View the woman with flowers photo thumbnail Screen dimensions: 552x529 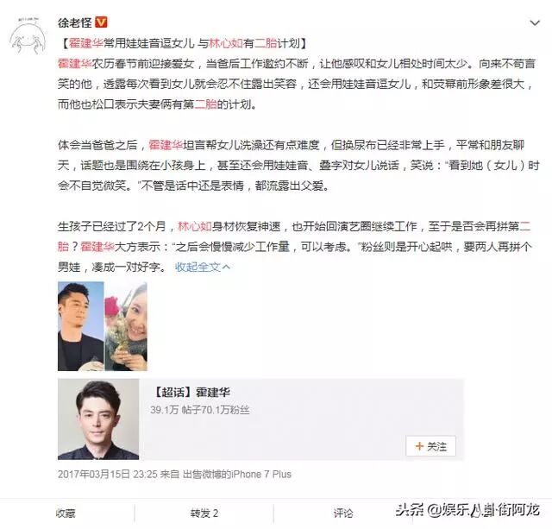pos(126,326)
